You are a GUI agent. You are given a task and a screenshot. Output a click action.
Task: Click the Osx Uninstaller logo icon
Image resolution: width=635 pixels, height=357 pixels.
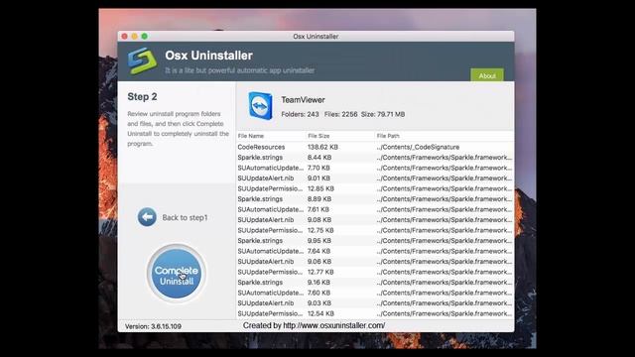tap(142, 61)
